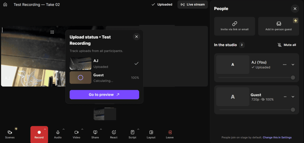Mute all participants
This screenshot has width=304, height=143.
(287, 45)
